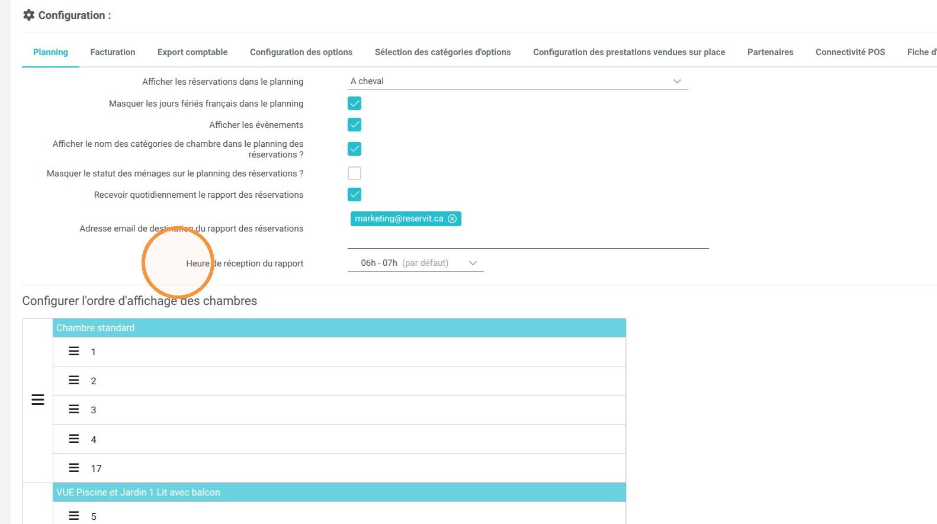Click the Configuration gear icon
Viewport: 937px width, 524px height.
tap(28, 15)
